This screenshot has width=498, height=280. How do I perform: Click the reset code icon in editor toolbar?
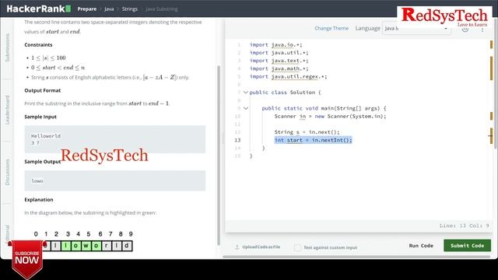pos(465,29)
